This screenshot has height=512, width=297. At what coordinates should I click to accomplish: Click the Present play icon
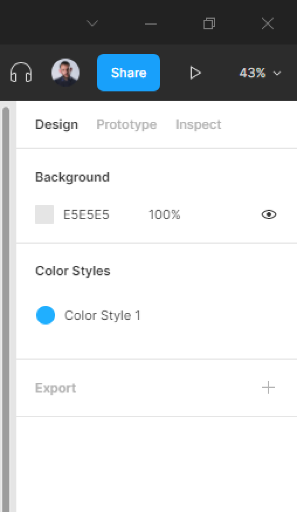point(195,73)
